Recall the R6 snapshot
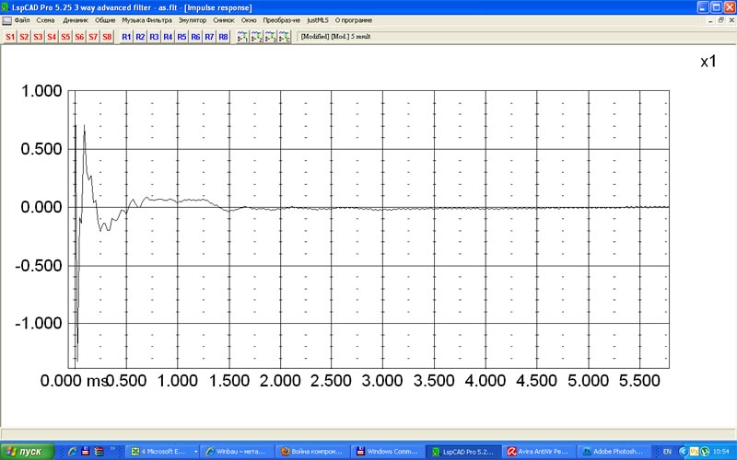Image resolution: width=737 pixels, height=460 pixels. pyautogui.click(x=195, y=37)
